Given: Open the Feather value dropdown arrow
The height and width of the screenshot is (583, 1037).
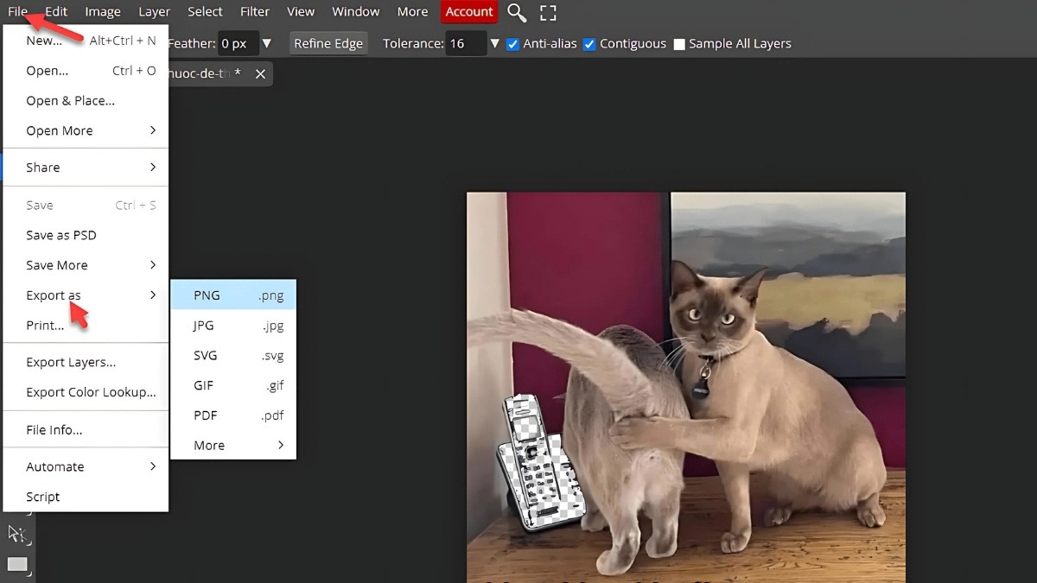Looking at the screenshot, I should tap(266, 43).
